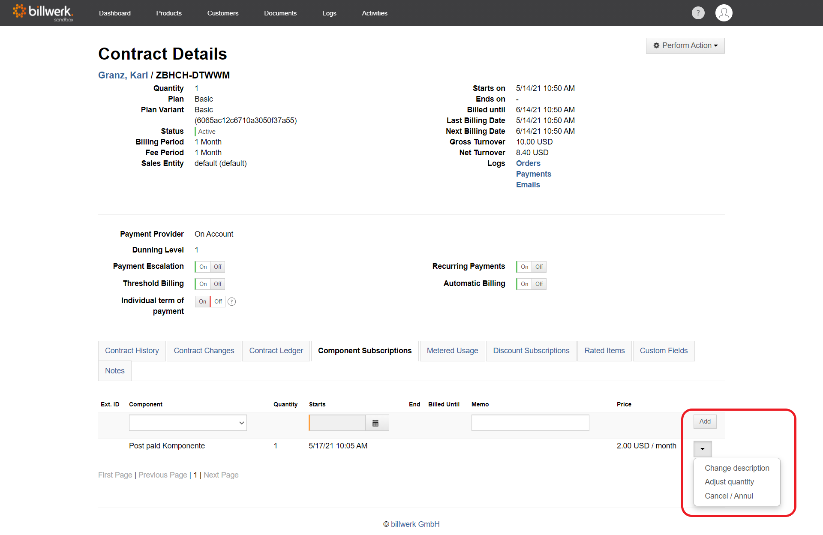Go to Previous Page of results
823x535 pixels.
163,475
